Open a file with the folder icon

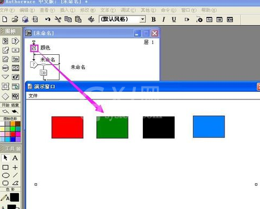pyautogui.click(x=15, y=19)
